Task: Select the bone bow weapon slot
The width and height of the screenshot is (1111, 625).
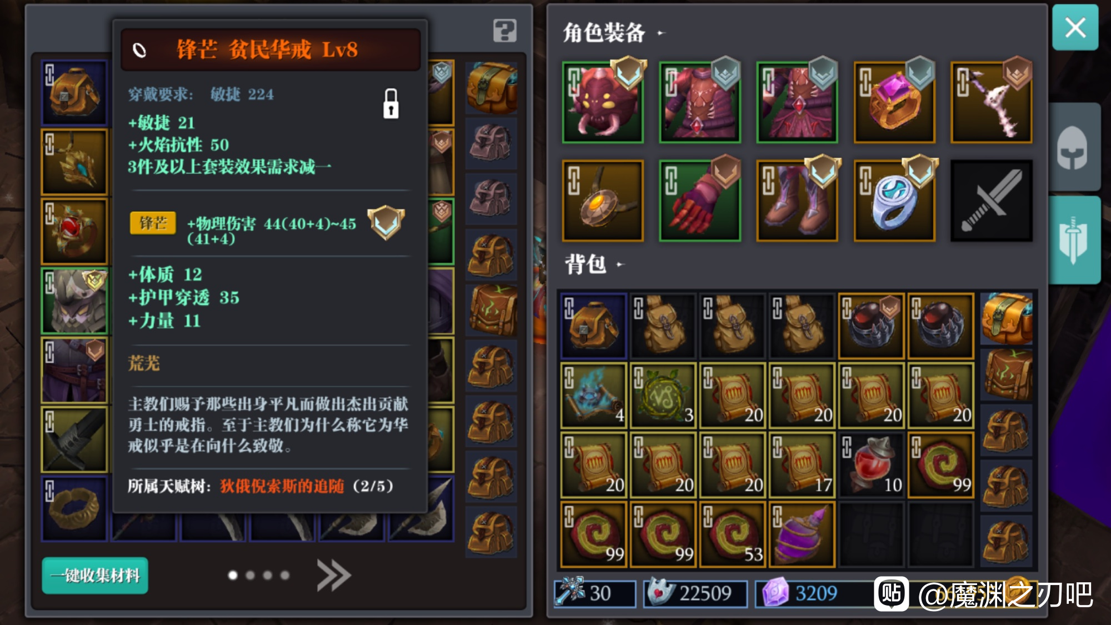Action: 992,102
